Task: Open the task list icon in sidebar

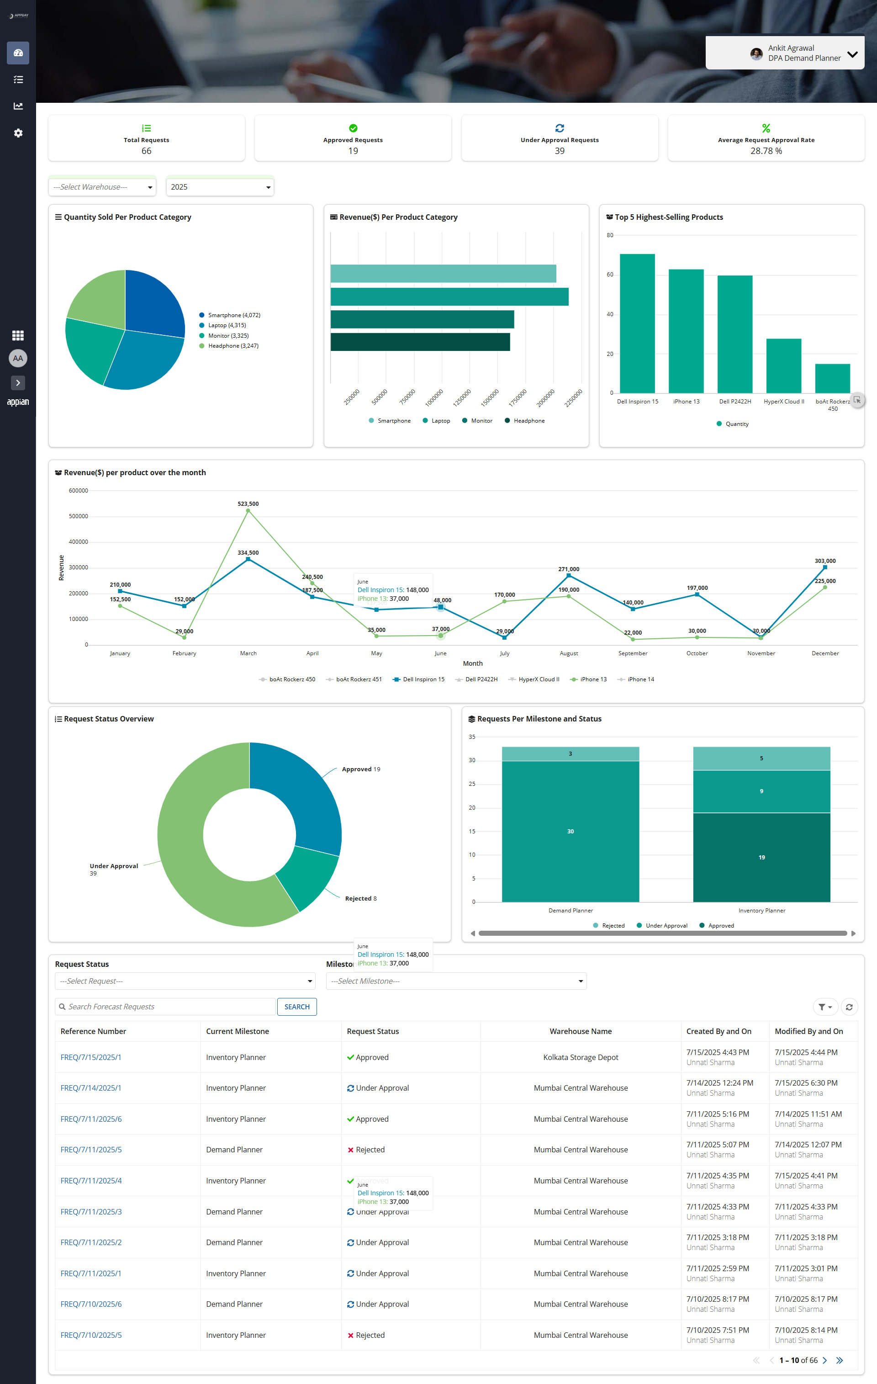Action: [18, 80]
